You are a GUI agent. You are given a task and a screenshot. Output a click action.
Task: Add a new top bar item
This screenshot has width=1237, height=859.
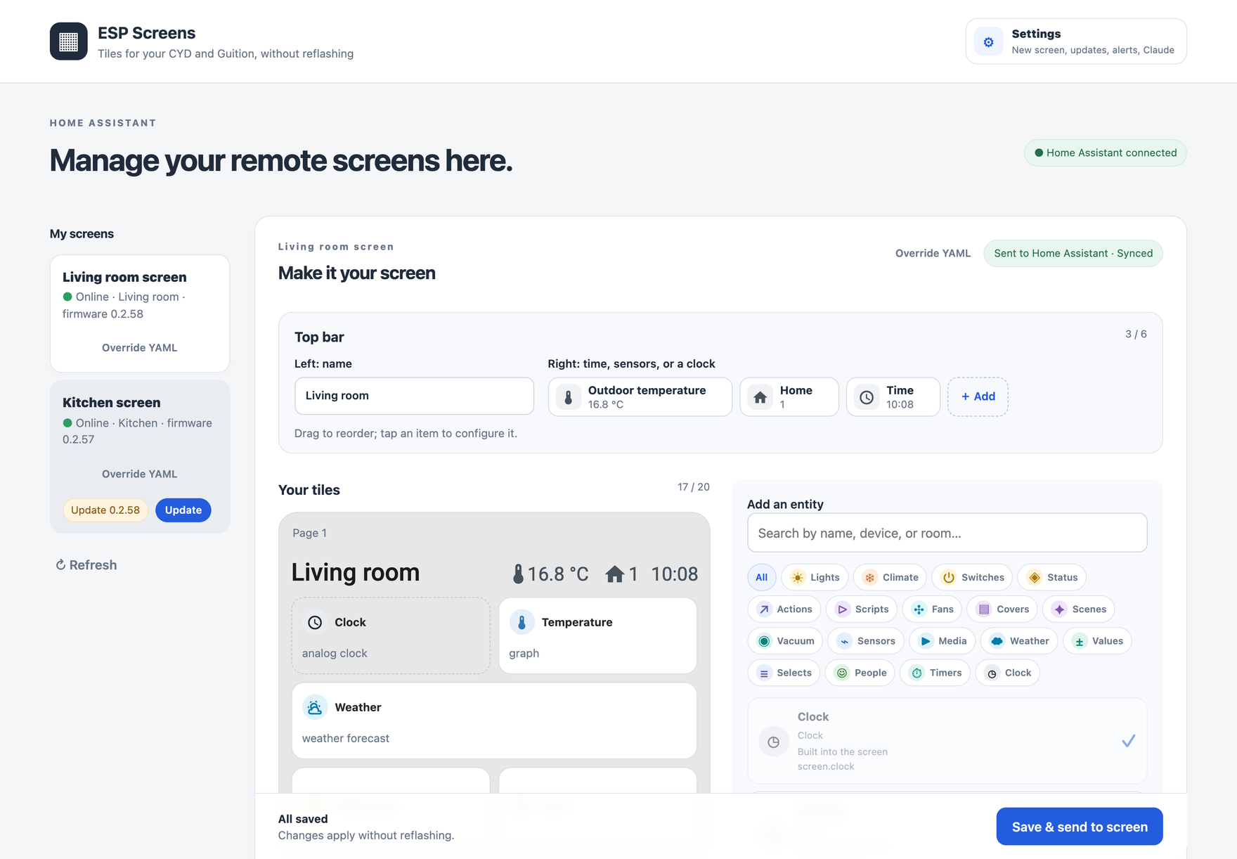coord(978,396)
